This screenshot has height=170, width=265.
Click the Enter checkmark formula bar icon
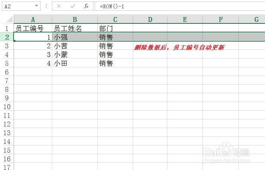click(73, 6)
